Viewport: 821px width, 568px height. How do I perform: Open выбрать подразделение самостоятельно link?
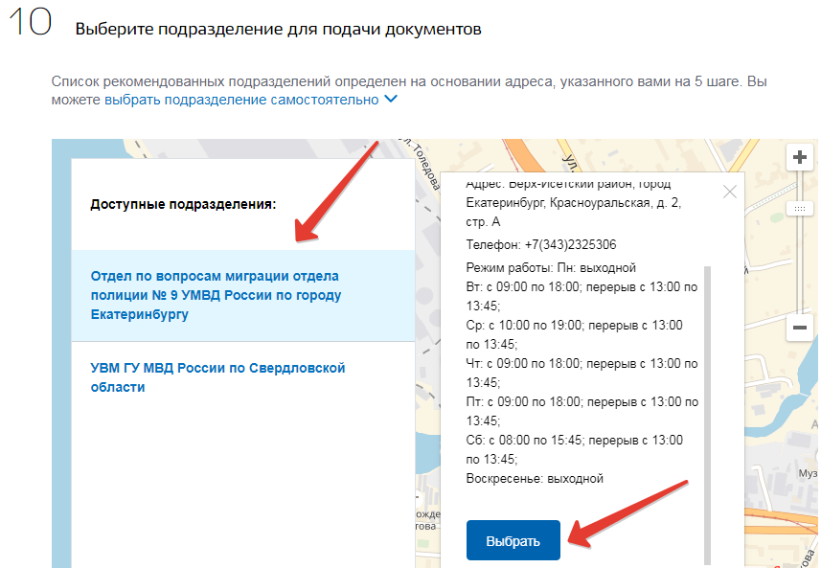[x=241, y=100]
